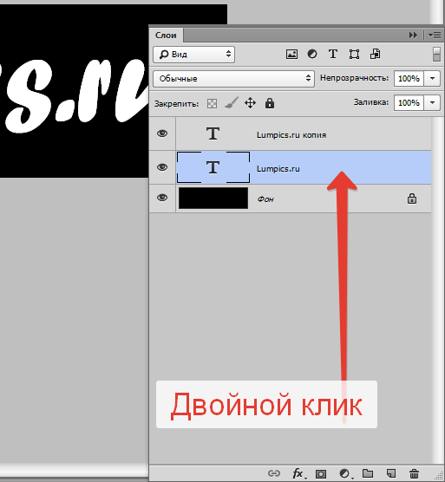Click the Непрозрачность 100% field
This screenshot has width=445, height=482.
[x=409, y=79]
